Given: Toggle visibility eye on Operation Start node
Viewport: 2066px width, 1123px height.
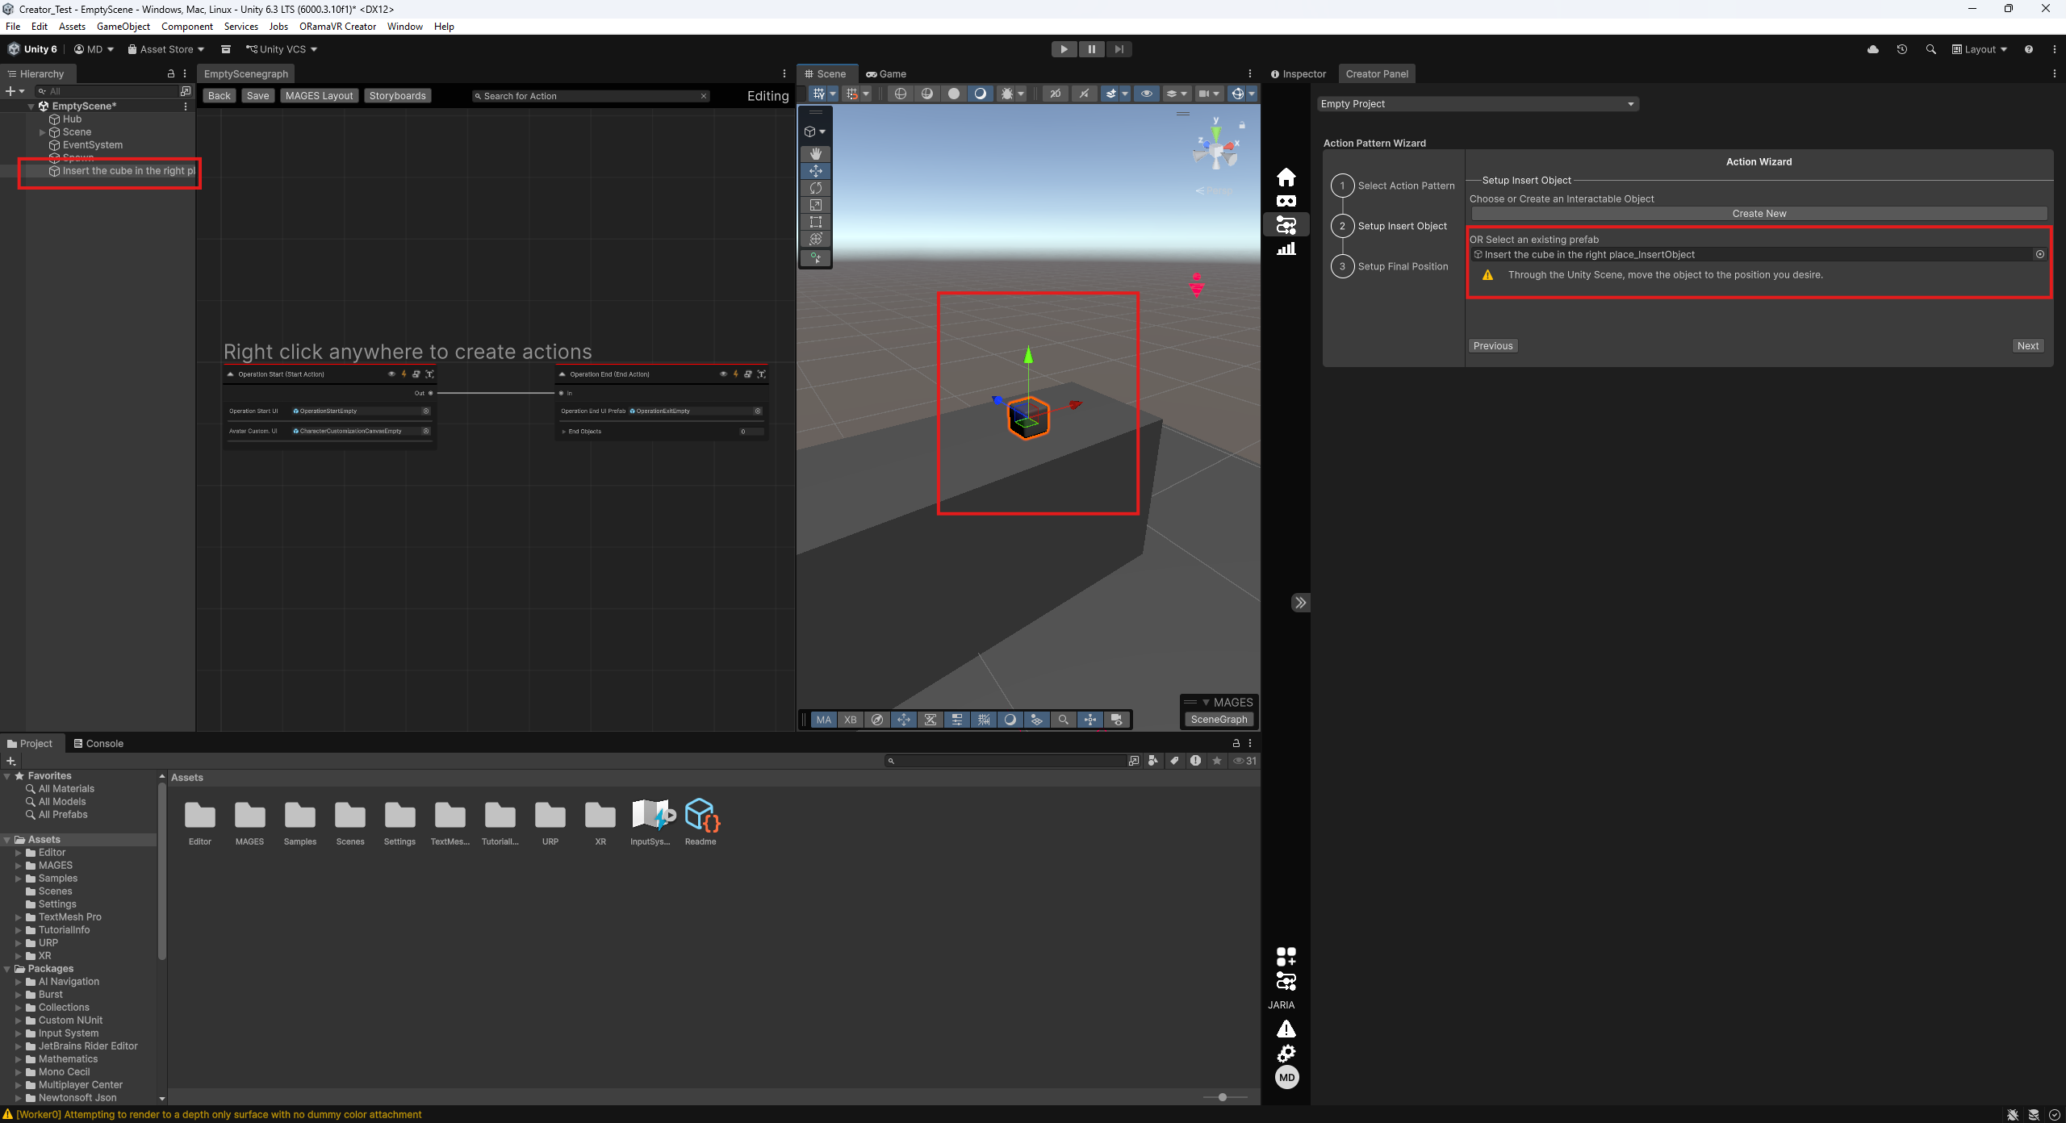Looking at the screenshot, I should (x=391, y=374).
